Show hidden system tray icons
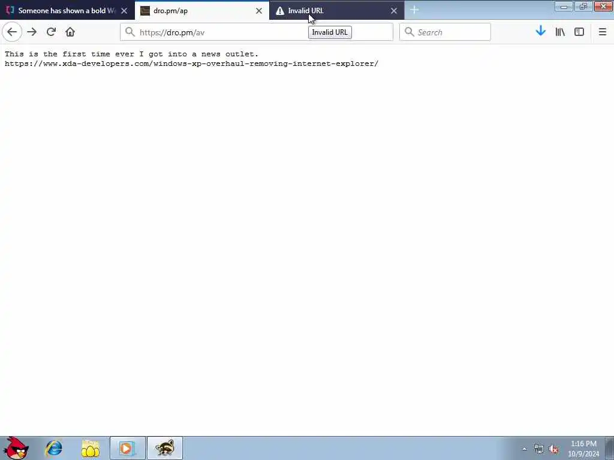 pyautogui.click(x=524, y=449)
